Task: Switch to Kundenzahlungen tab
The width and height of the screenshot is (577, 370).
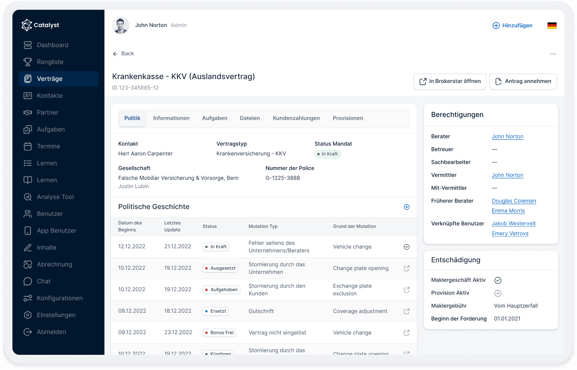Action: click(x=296, y=118)
